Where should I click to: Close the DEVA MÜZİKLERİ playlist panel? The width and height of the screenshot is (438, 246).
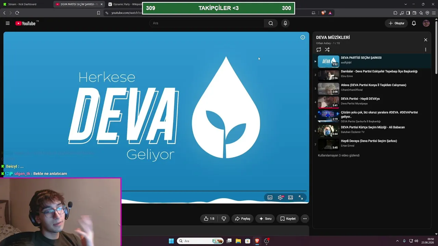point(426,40)
